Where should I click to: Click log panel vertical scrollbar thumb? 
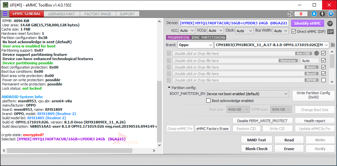coord(159,111)
